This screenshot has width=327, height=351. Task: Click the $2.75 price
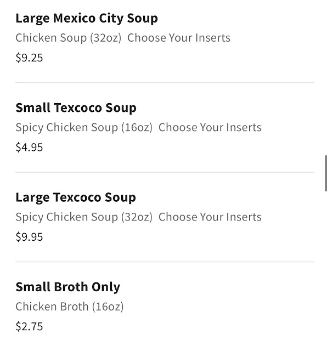coord(29,326)
